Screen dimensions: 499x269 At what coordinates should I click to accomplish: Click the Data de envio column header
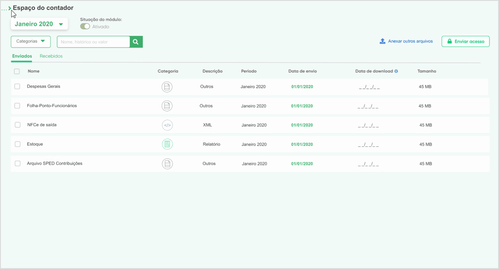point(302,71)
